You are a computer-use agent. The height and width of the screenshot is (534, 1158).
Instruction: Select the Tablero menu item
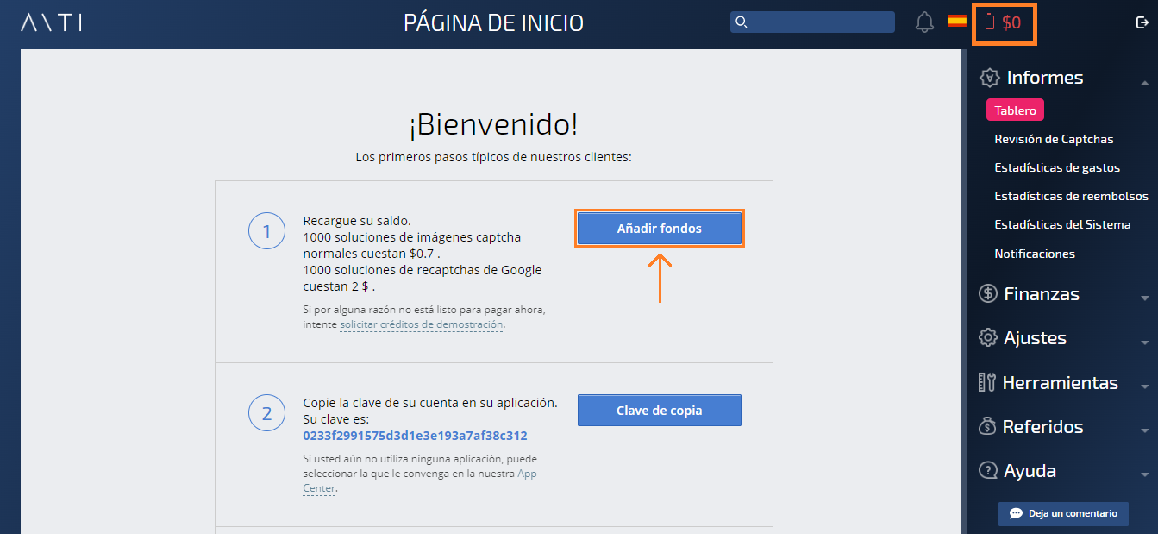[x=1015, y=110]
